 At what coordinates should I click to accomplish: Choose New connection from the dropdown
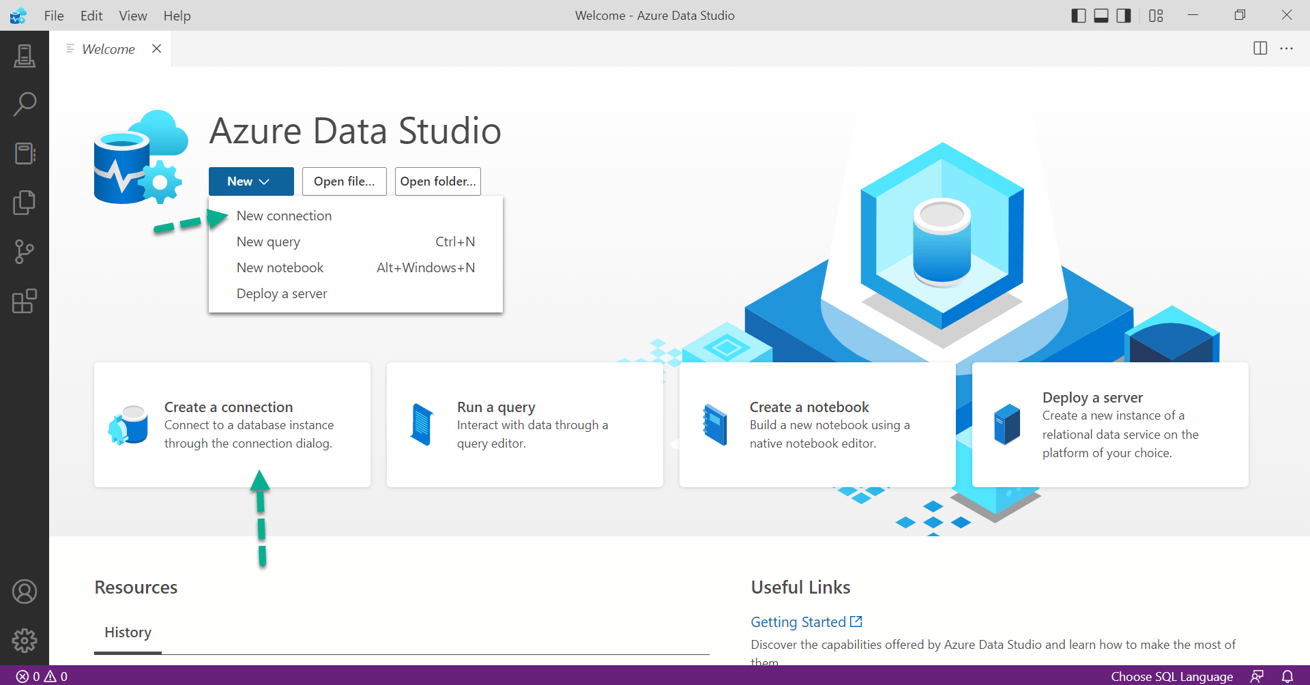point(355,216)
